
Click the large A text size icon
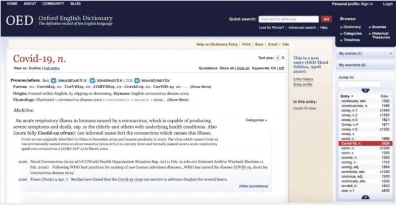tap(282, 58)
